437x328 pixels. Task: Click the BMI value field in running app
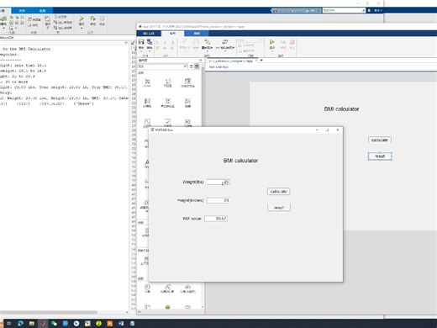[x=216, y=219]
